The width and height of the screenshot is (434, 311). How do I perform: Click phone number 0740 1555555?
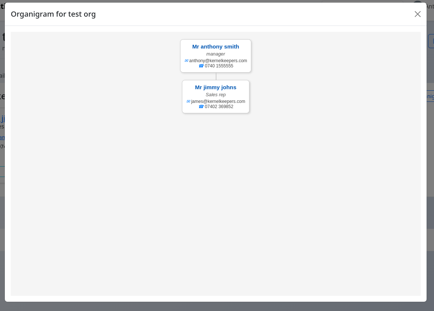coord(219,66)
